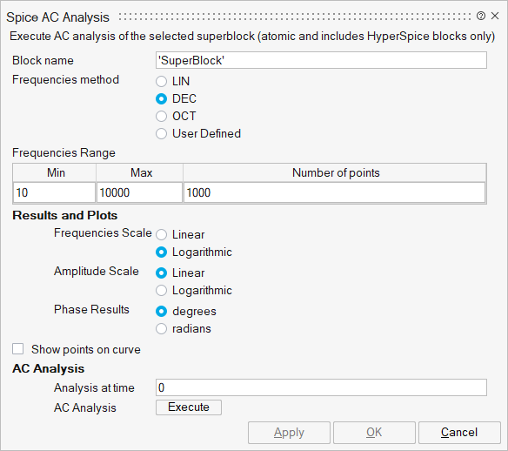The image size is (508, 451).
Task: Click the Max frequency field
Action: tap(139, 192)
